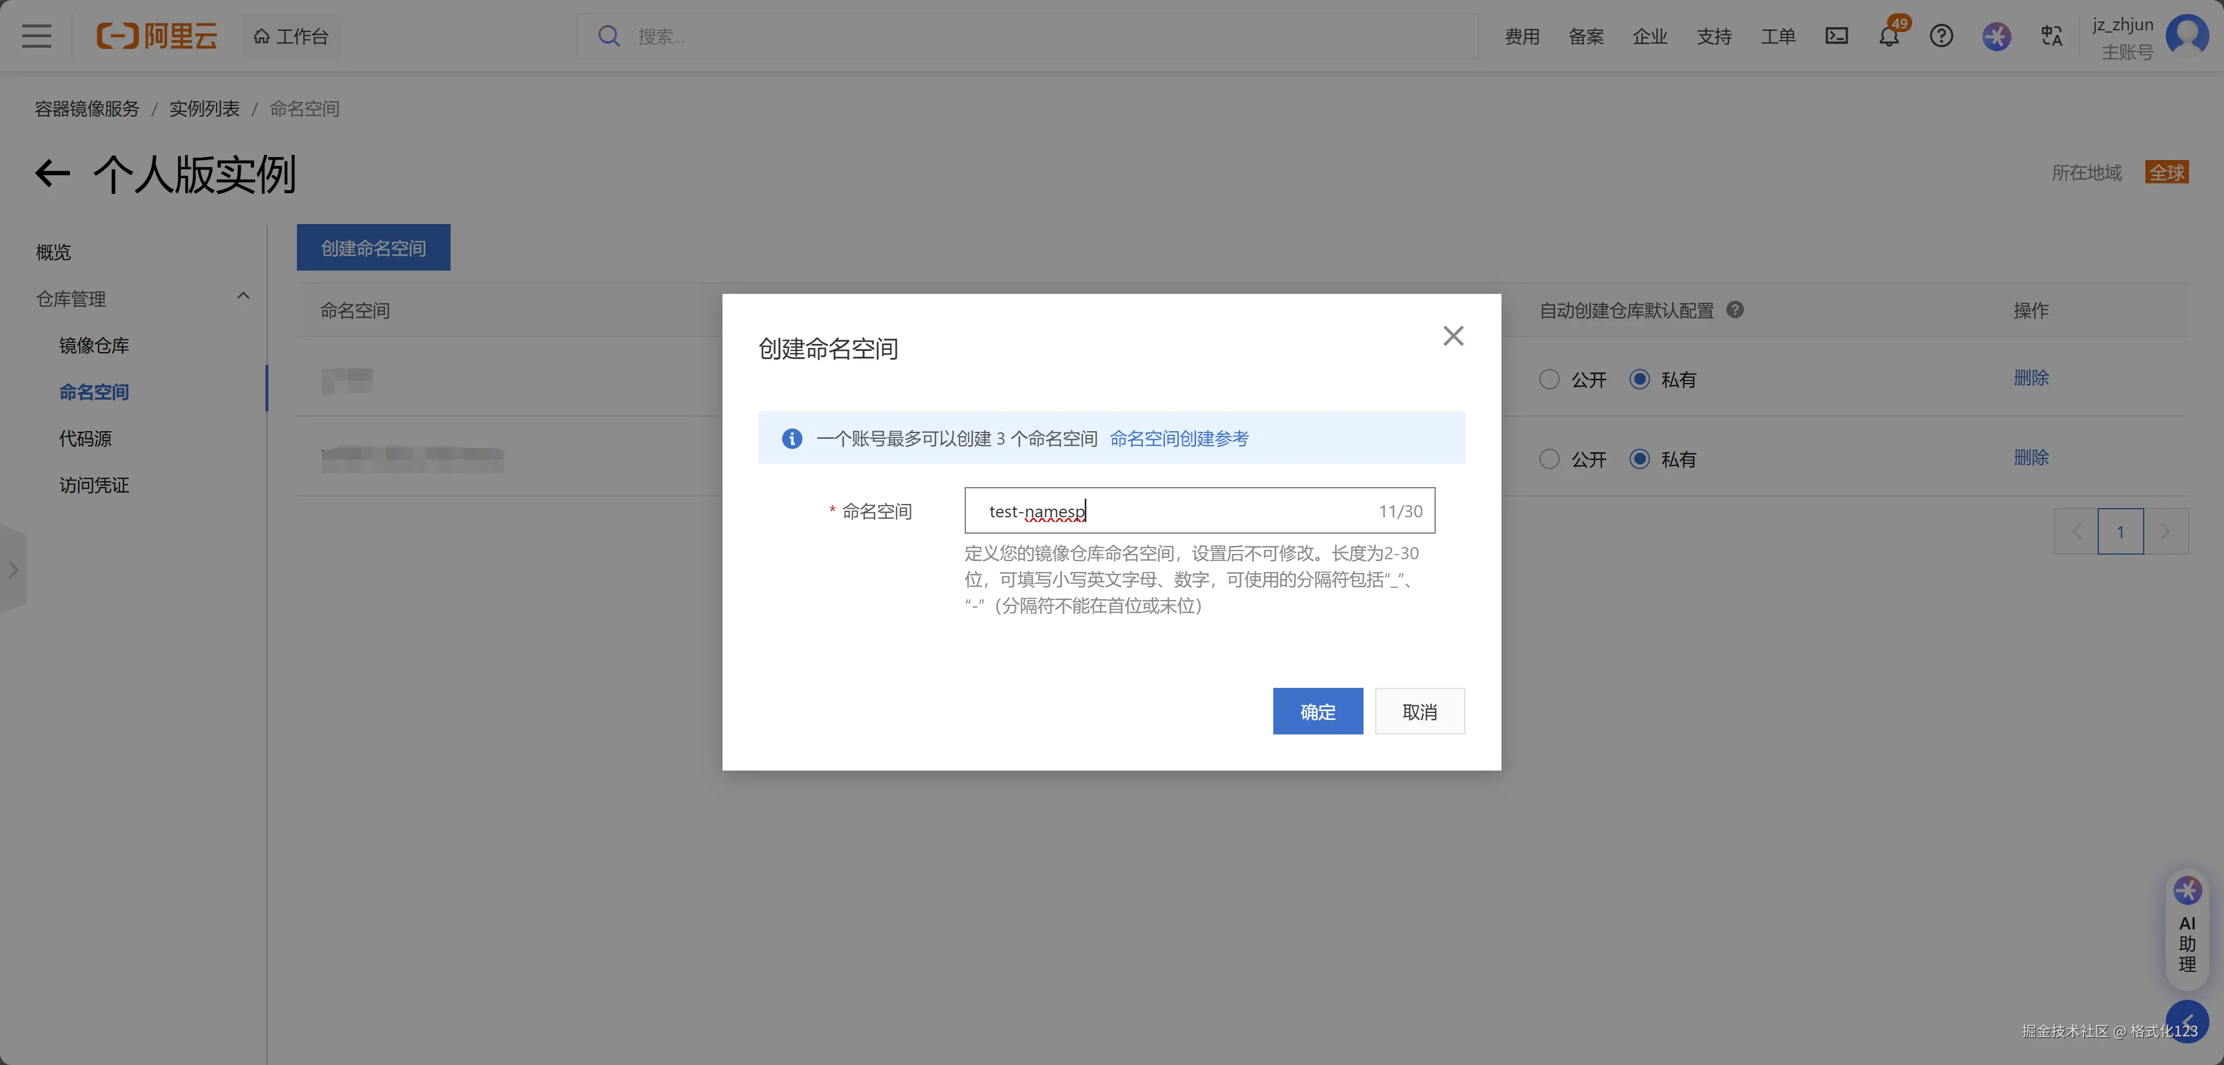The width and height of the screenshot is (2224, 1065).
Task: Open 访问凭证 in the sidebar
Action: (94, 485)
